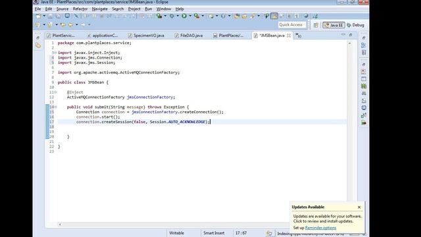Click the Debug bug toolbar icon
Screen dimensions: 421x237
coord(172,16)
